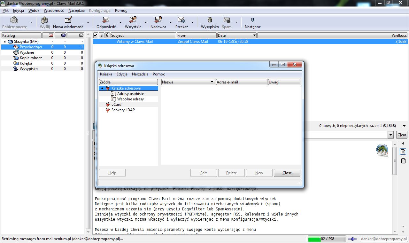The height and width of the screenshot is (243, 409).
Task: Click the mark column header checkmark
Action: [x=96, y=35]
